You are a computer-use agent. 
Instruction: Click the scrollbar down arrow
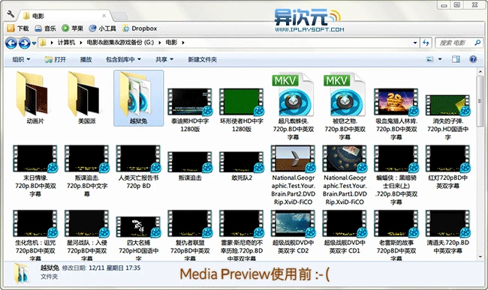tap(480, 257)
